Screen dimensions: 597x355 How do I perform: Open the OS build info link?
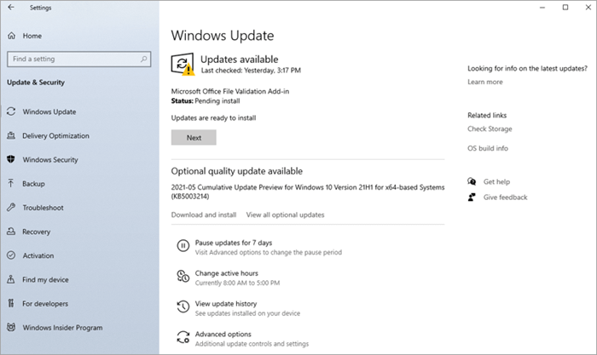(488, 148)
